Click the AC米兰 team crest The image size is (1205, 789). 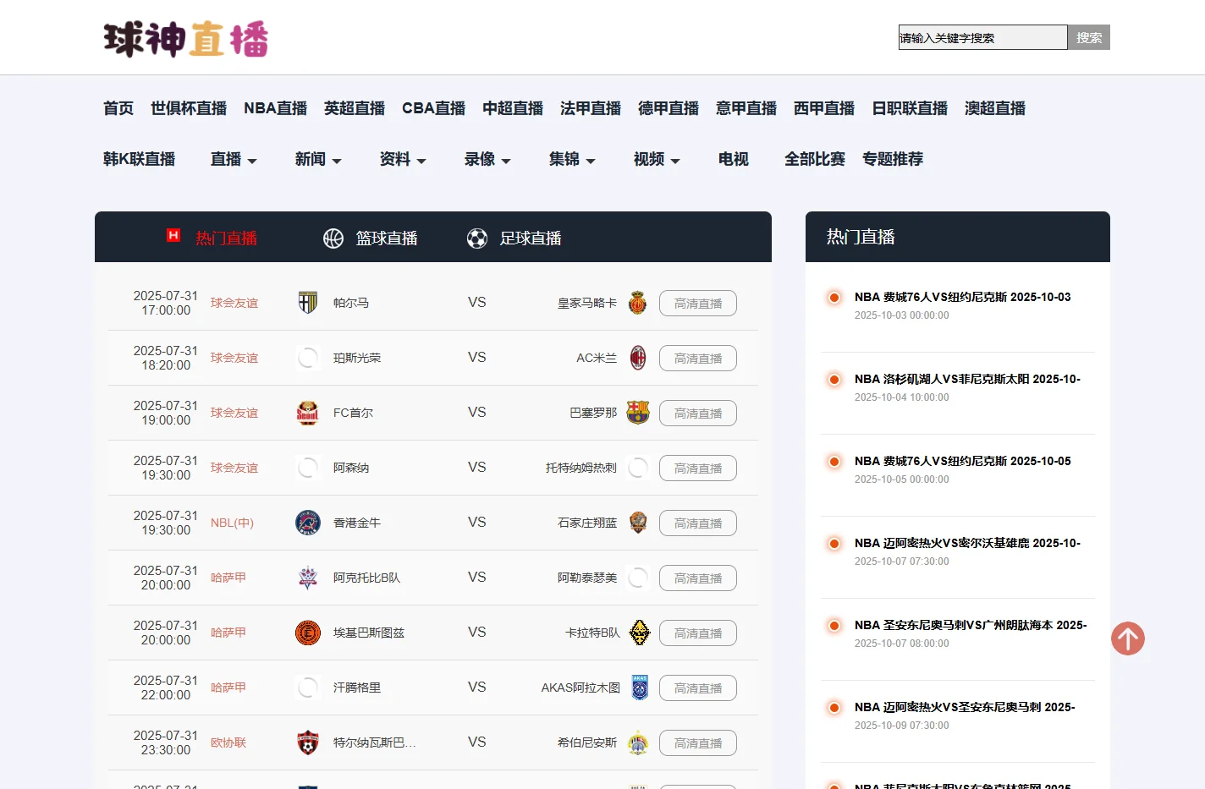tap(638, 358)
